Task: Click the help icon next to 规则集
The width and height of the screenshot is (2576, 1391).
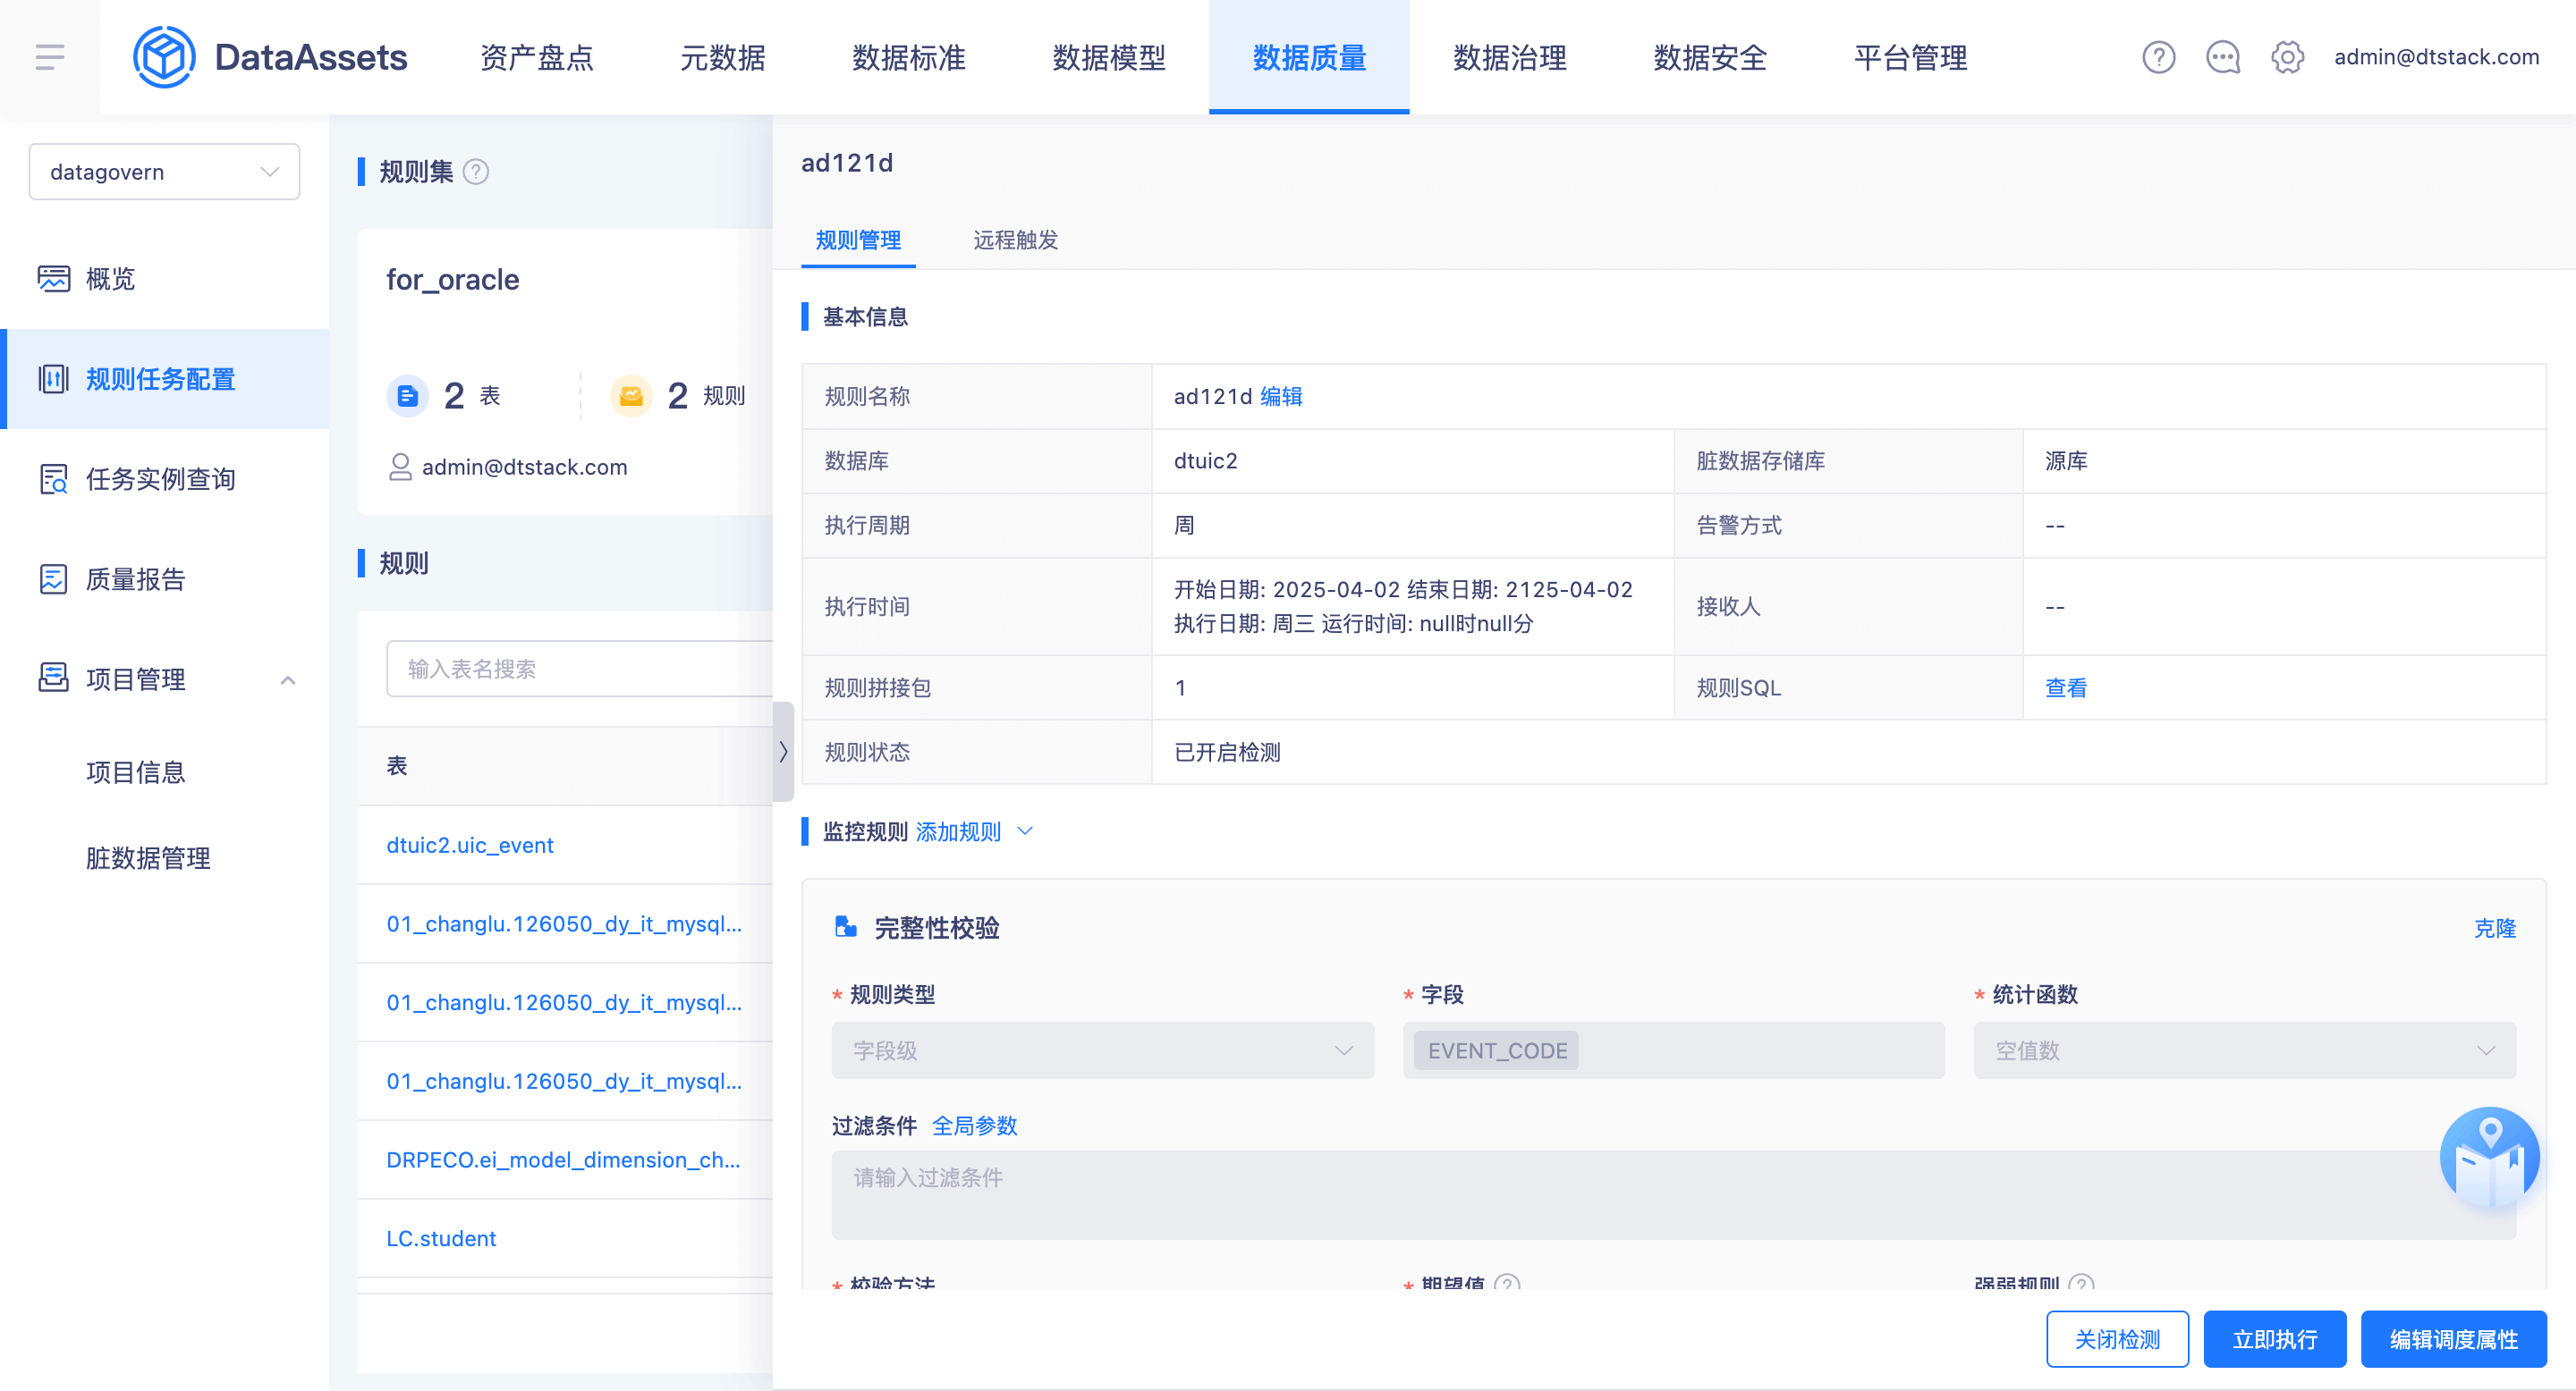Action: coord(477,172)
